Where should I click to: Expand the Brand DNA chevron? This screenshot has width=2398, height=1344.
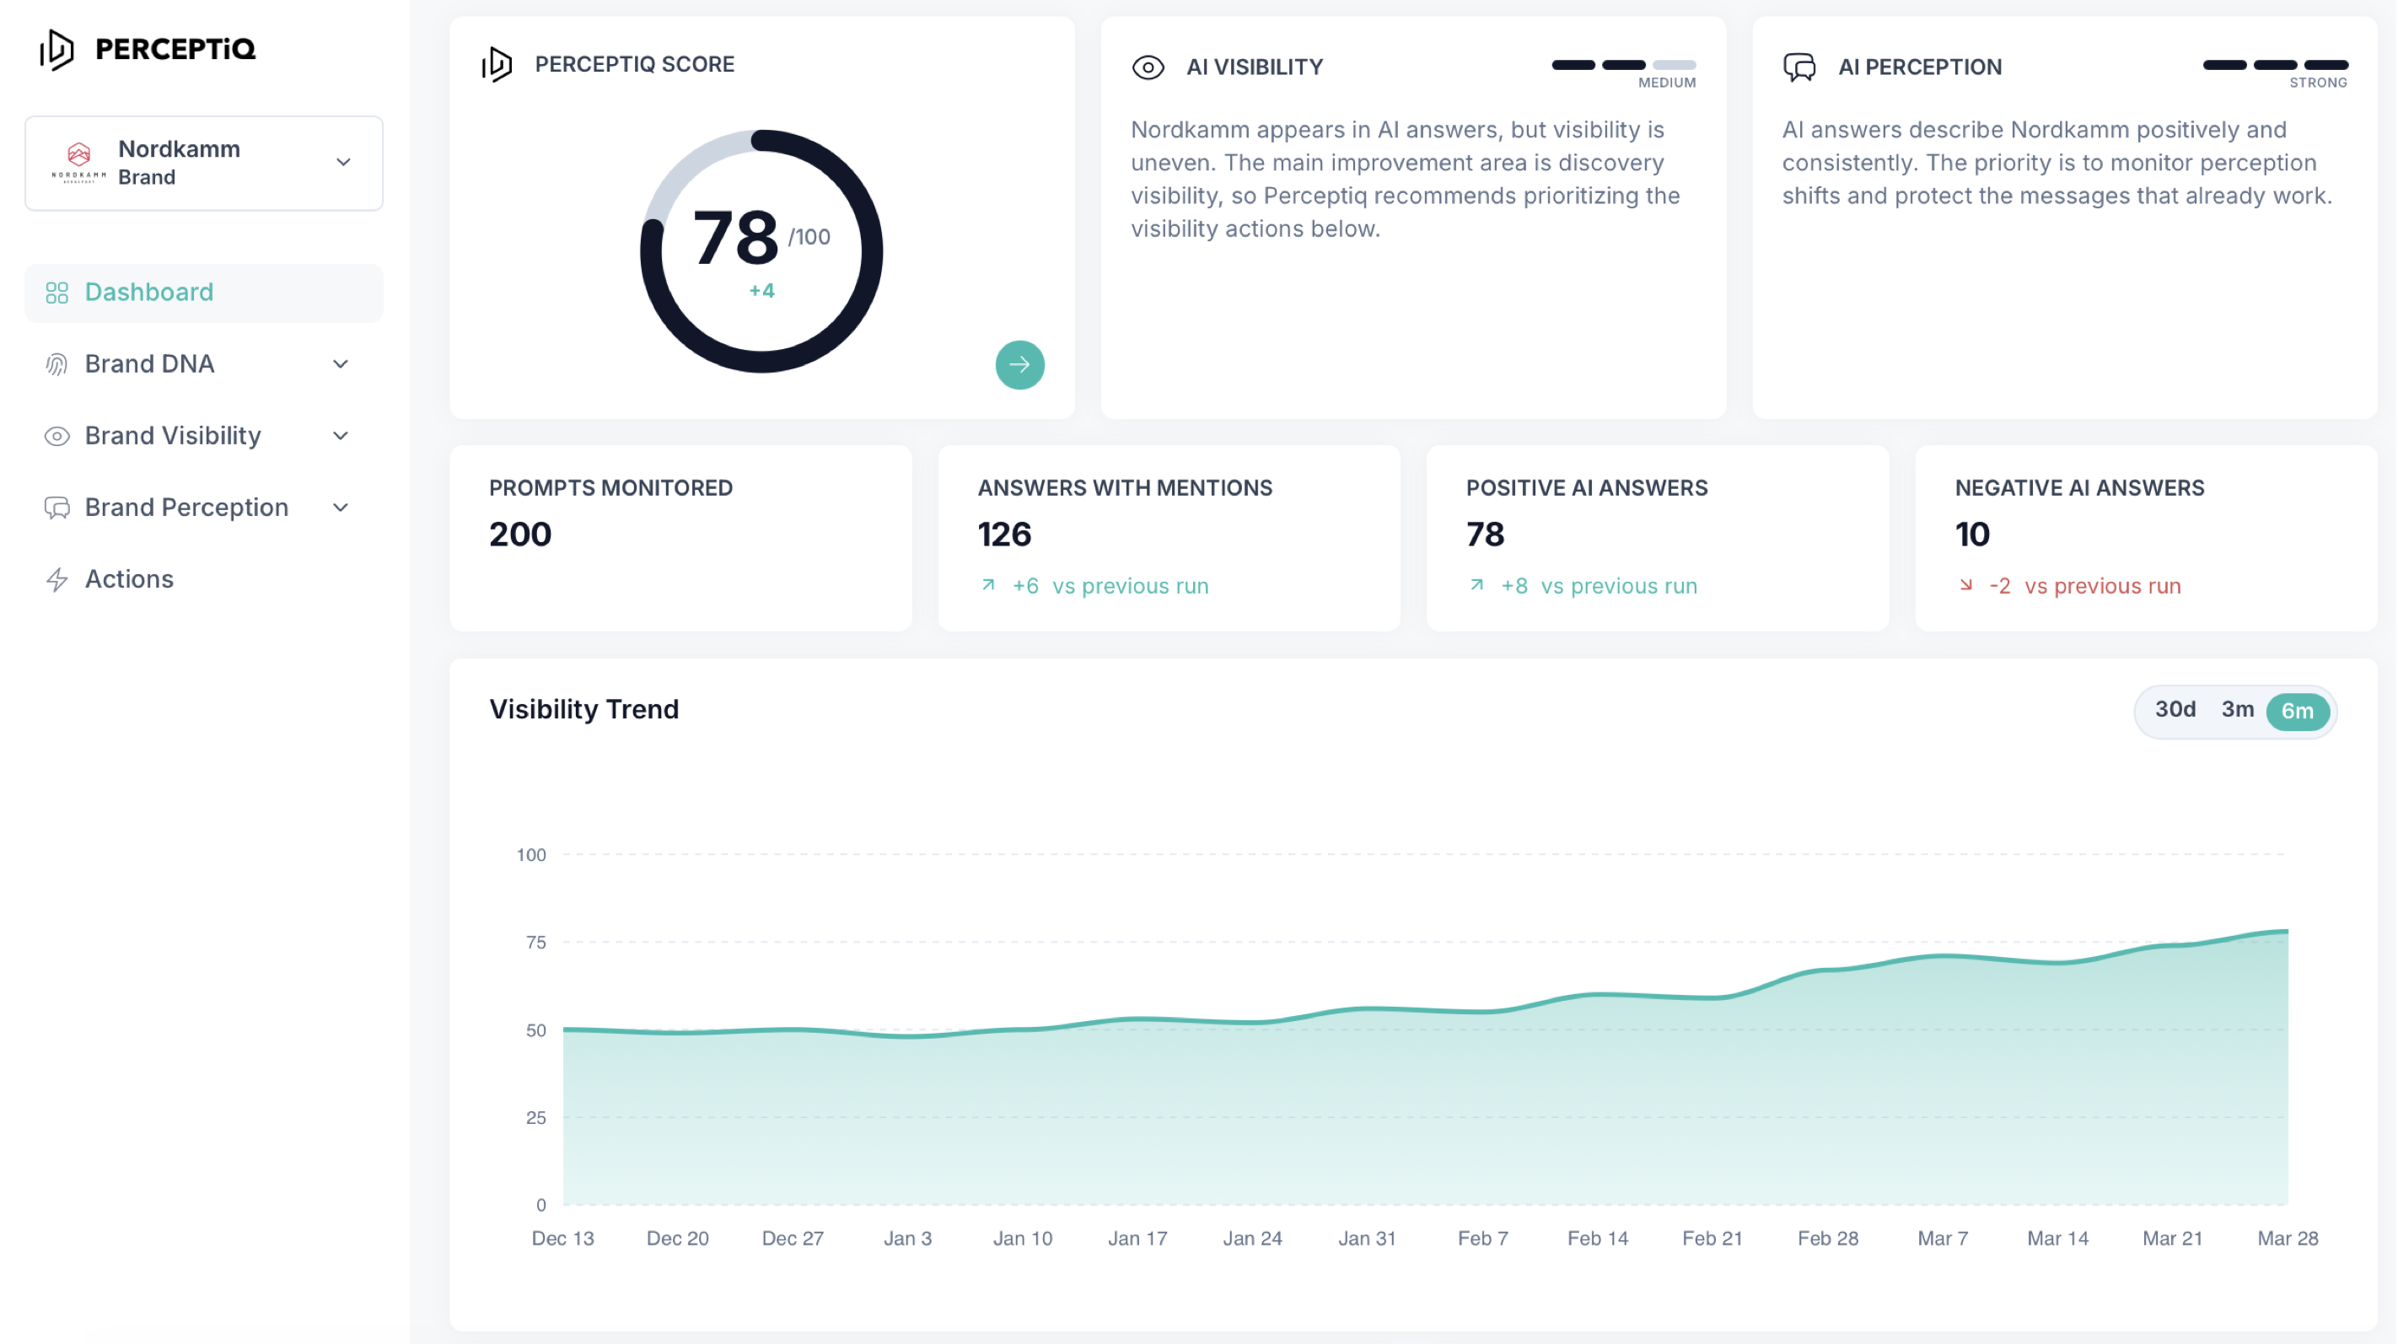(341, 365)
